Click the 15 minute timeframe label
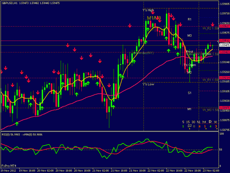Screen dimensions: 230x173 click(188, 122)
